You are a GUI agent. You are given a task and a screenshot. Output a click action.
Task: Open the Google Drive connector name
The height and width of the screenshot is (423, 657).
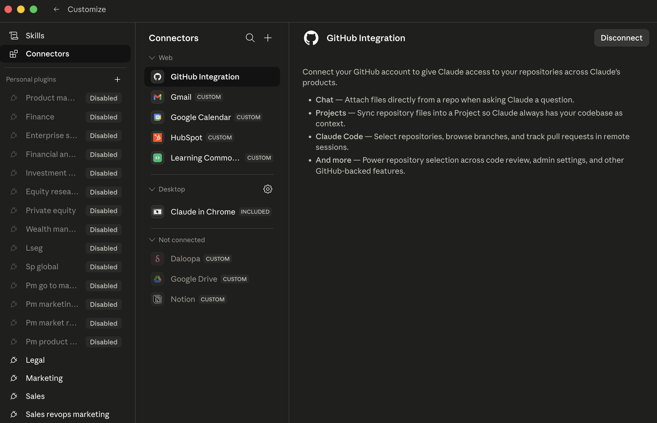tap(194, 279)
